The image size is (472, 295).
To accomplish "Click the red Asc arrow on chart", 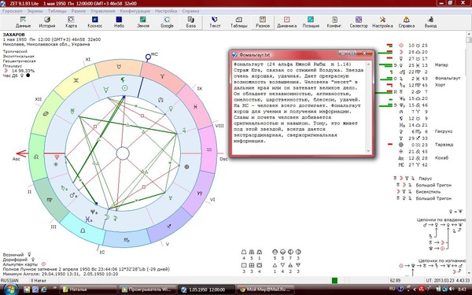I will click(23, 153).
